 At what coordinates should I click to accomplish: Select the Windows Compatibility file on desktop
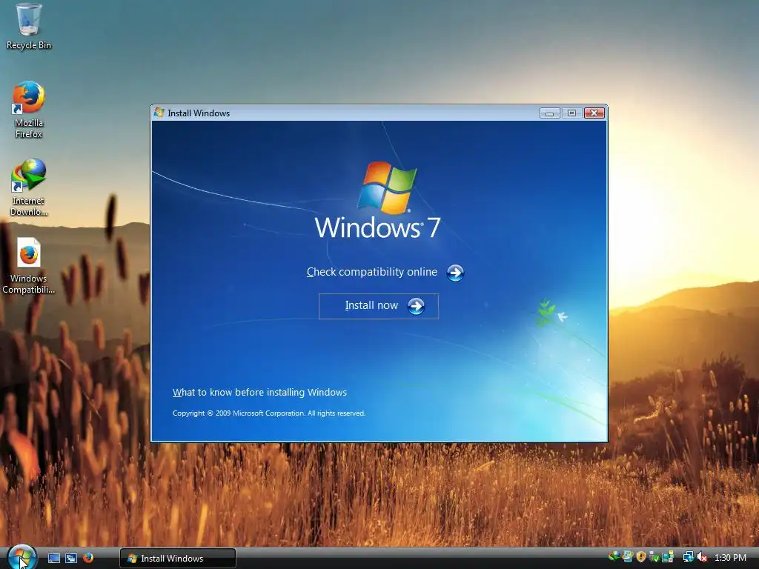point(29,266)
